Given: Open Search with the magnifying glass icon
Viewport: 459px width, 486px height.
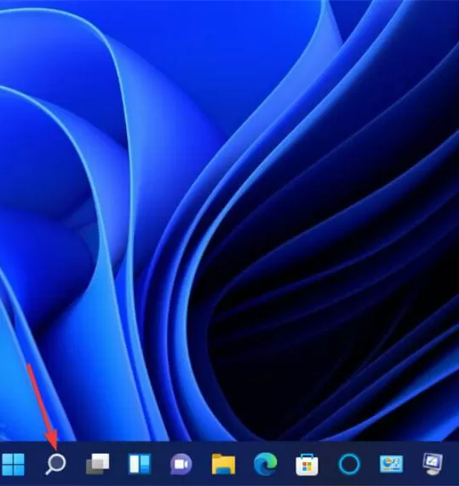Looking at the screenshot, I should 55,464.
